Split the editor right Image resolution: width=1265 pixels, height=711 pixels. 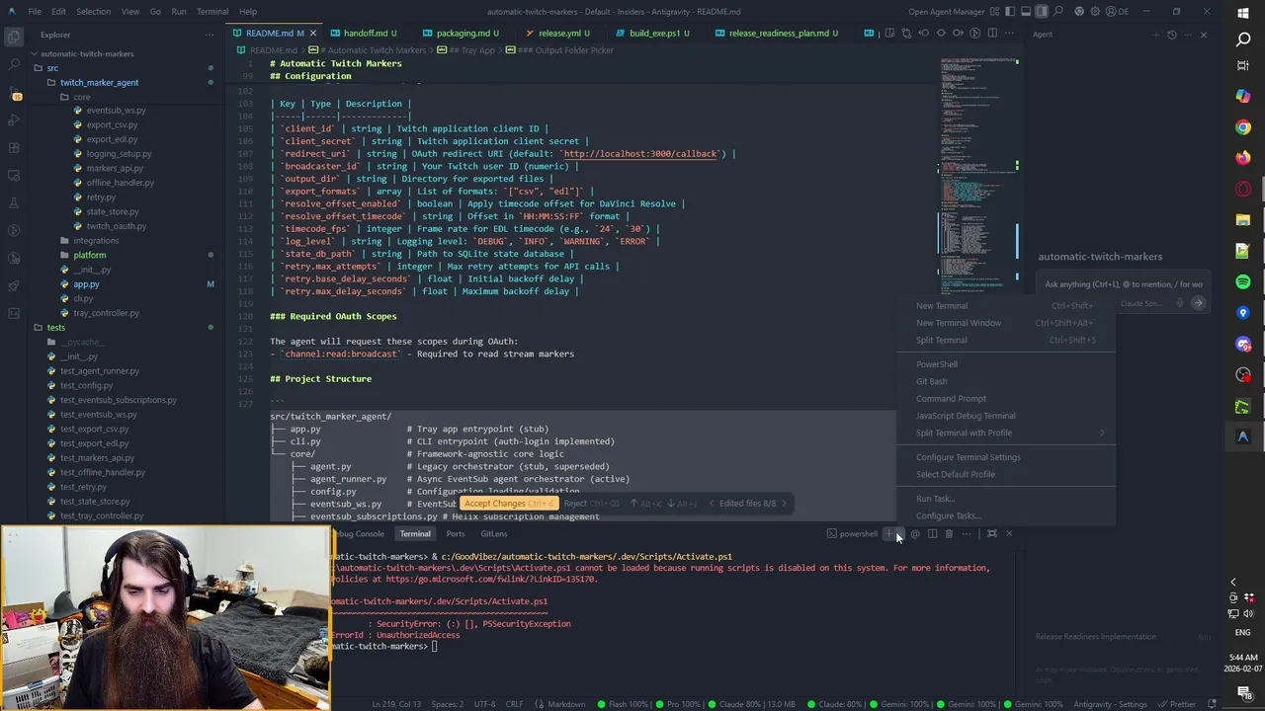coord(992,34)
